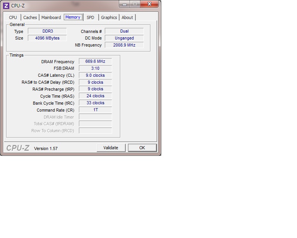Image resolution: width=297 pixels, height=238 pixels.
Task: Click the Version 1.57 text
Action: click(46, 148)
